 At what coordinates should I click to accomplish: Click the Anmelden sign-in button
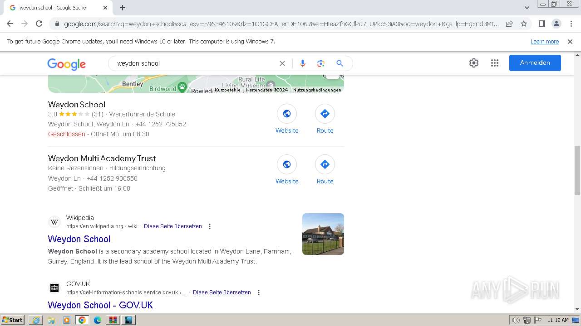tap(535, 63)
